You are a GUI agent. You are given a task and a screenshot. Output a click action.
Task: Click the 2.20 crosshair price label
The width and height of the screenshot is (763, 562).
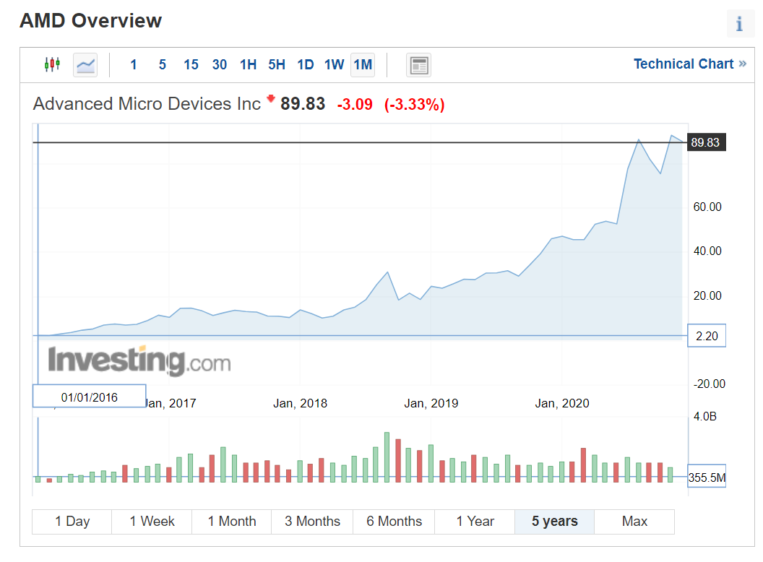tap(707, 336)
